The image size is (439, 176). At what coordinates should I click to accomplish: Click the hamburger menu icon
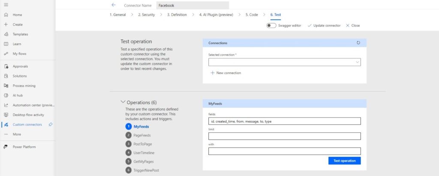coord(6,5)
